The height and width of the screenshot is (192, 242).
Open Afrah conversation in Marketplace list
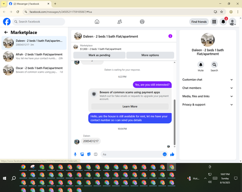point(34,56)
